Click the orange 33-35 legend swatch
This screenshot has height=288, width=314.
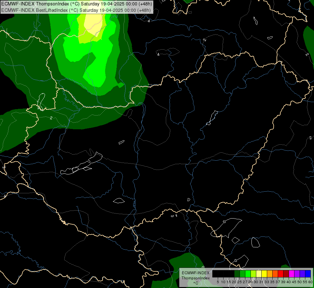point(270,274)
